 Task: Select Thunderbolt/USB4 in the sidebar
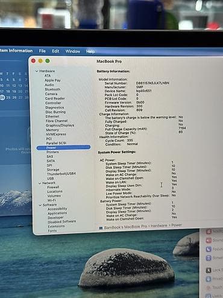click(x=61, y=174)
